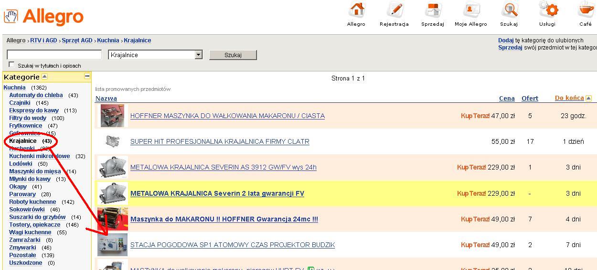Image resolution: width=597 pixels, height=270 pixels.
Task: Select Kuchenki mikrofalowe category
Action: tap(40, 156)
